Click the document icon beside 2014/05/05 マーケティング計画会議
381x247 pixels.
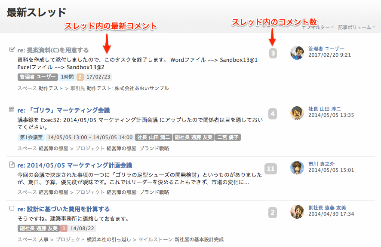pyautogui.click(x=12, y=165)
